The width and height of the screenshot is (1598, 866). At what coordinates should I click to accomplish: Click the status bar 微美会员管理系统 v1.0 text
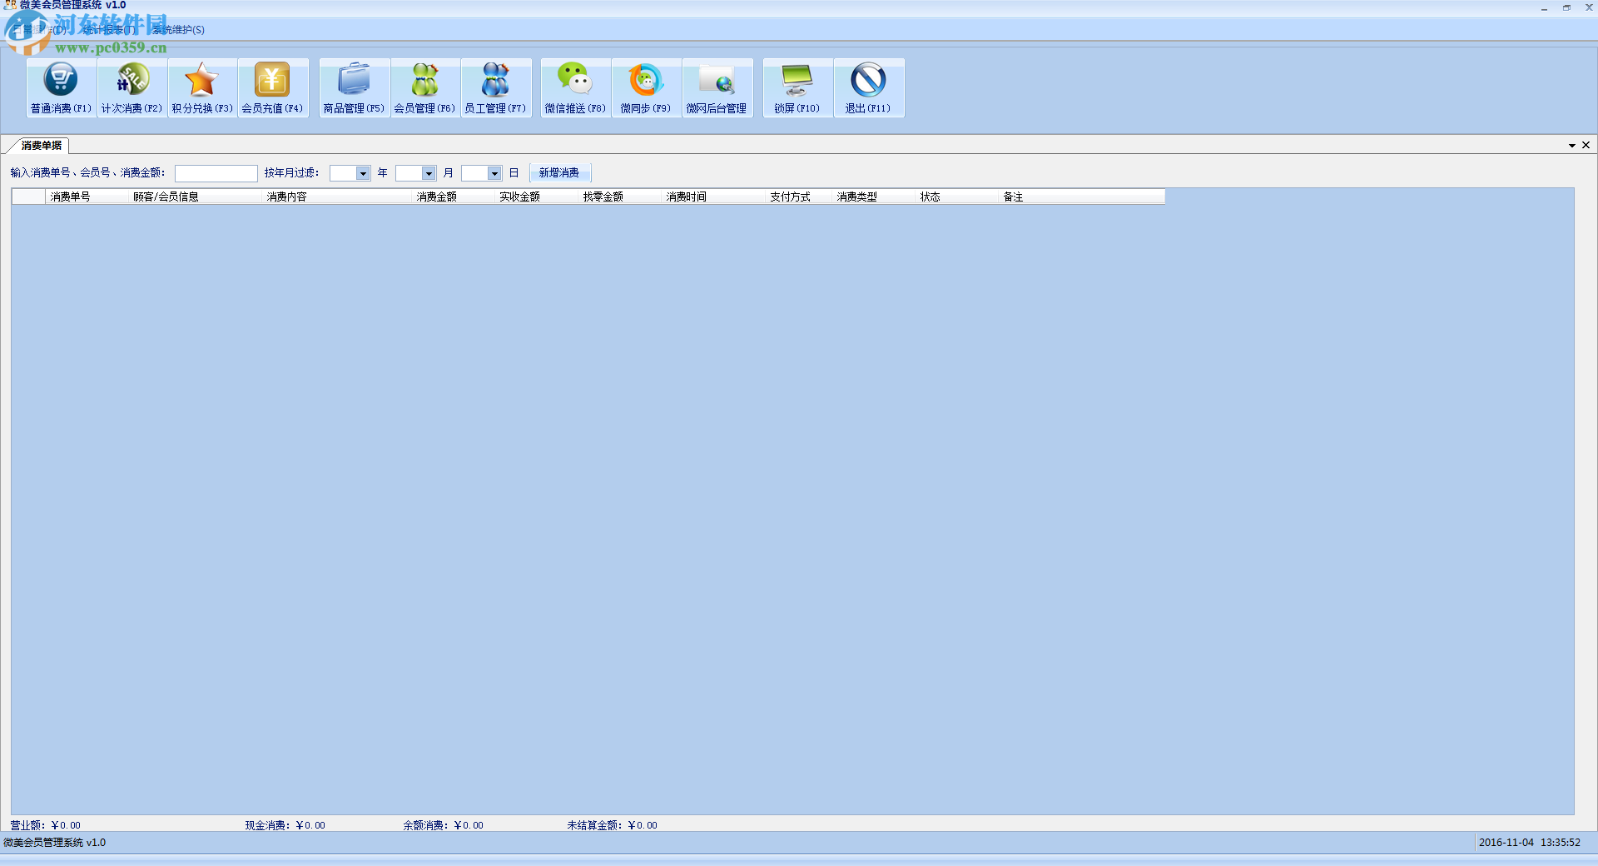[x=55, y=843]
